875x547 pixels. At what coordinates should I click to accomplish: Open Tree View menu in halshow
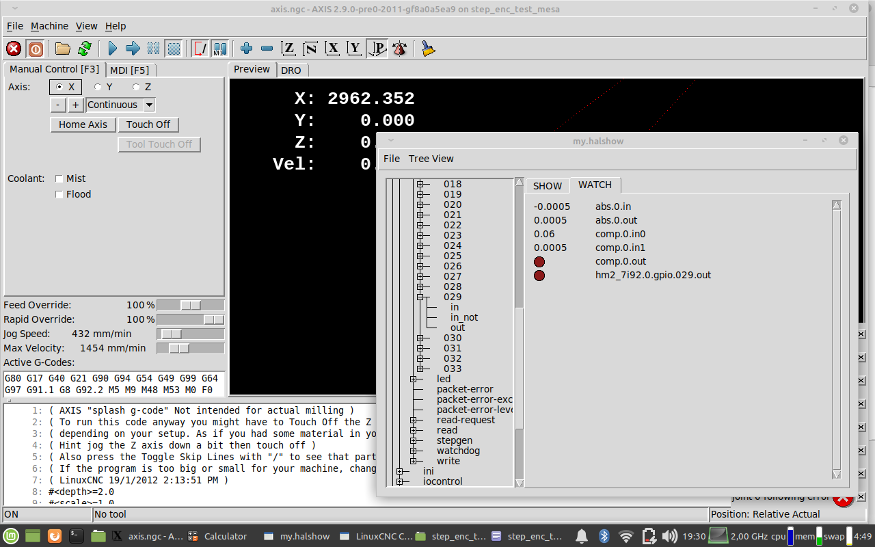click(x=431, y=159)
